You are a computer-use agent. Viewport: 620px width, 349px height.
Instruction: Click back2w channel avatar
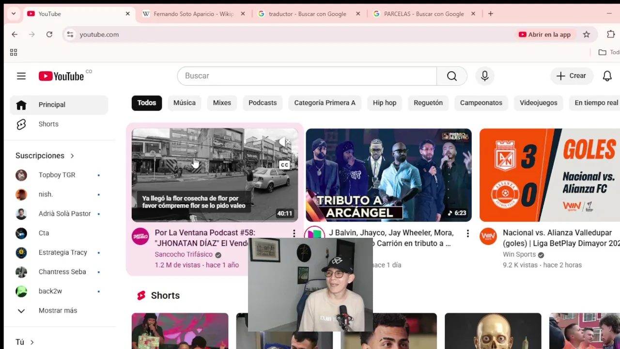click(21, 291)
